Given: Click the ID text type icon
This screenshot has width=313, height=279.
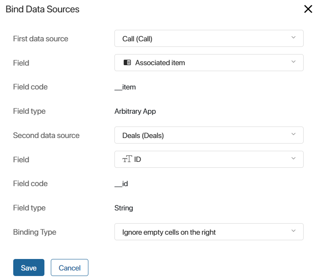Looking at the screenshot, I should 127,159.
